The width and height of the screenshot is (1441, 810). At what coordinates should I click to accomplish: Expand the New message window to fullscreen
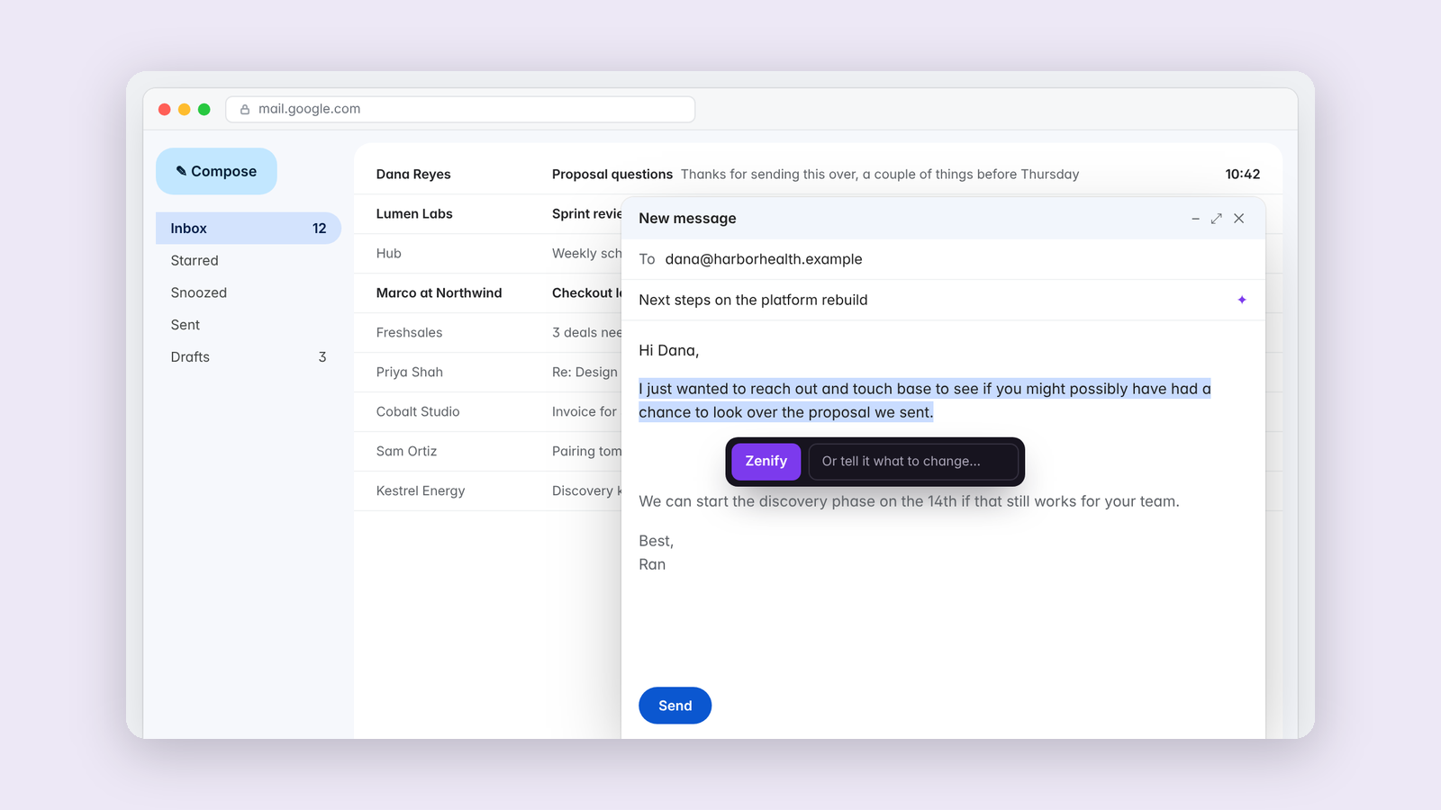(x=1217, y=219)
